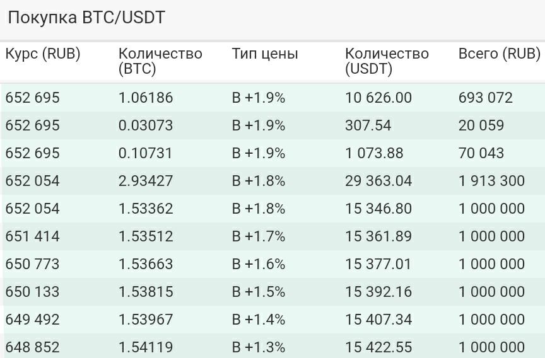
Task: Click the 20 059 total value
Action: pos(481,125)
